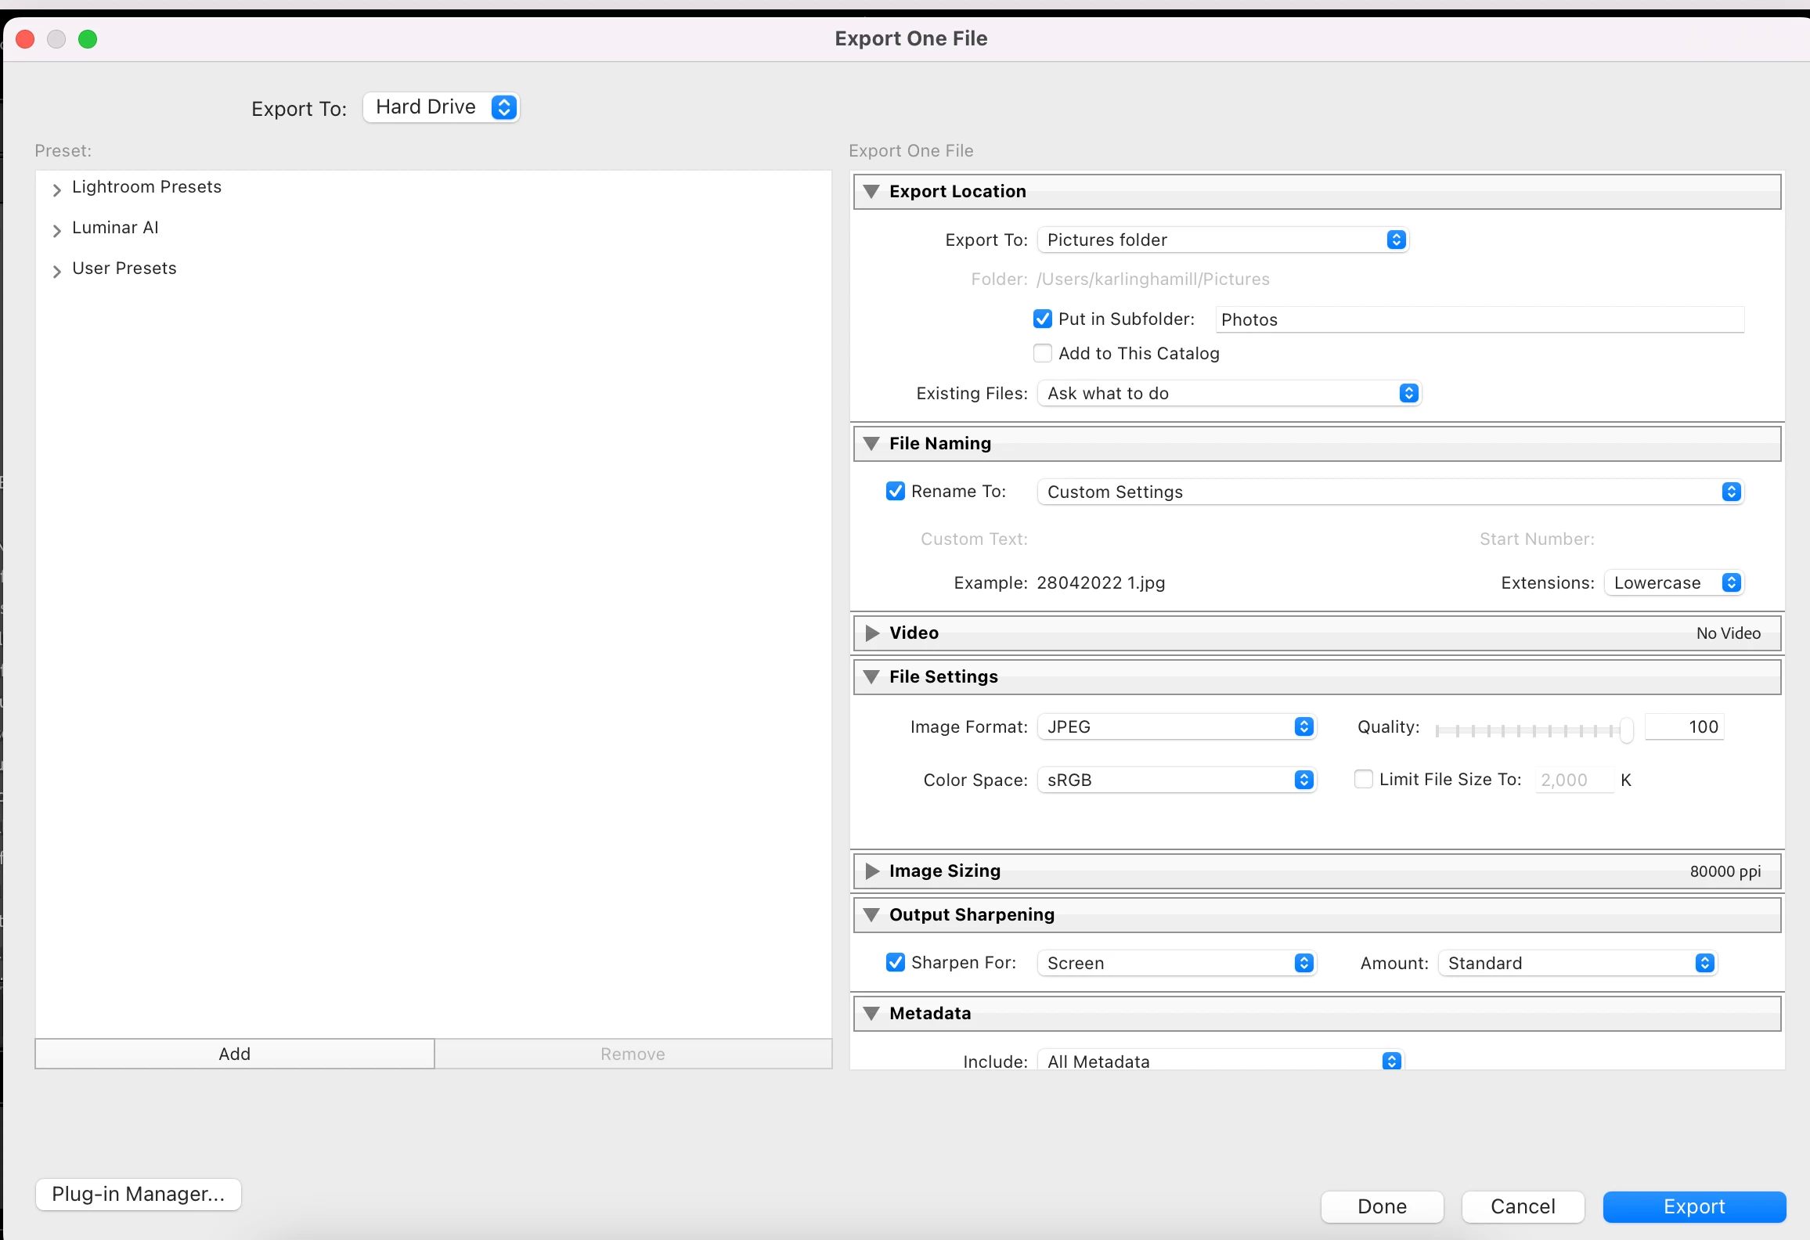Viewport: 1810px width, 1240px height.
Task: Expand the Video section triangle
Action: 871,633
